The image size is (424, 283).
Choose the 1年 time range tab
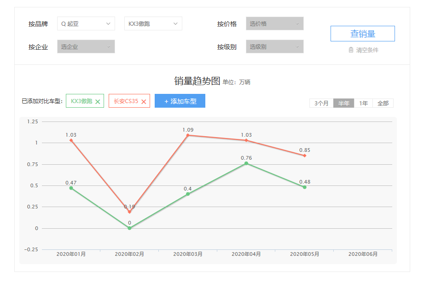[x=363, y=104]
